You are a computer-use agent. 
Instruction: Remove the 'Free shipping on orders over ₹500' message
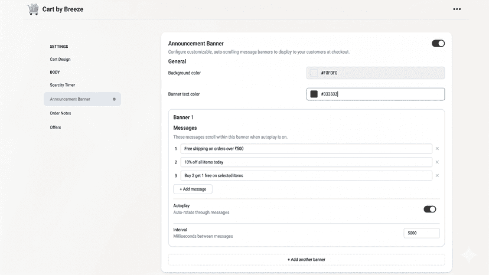click(x=437, y=149)
